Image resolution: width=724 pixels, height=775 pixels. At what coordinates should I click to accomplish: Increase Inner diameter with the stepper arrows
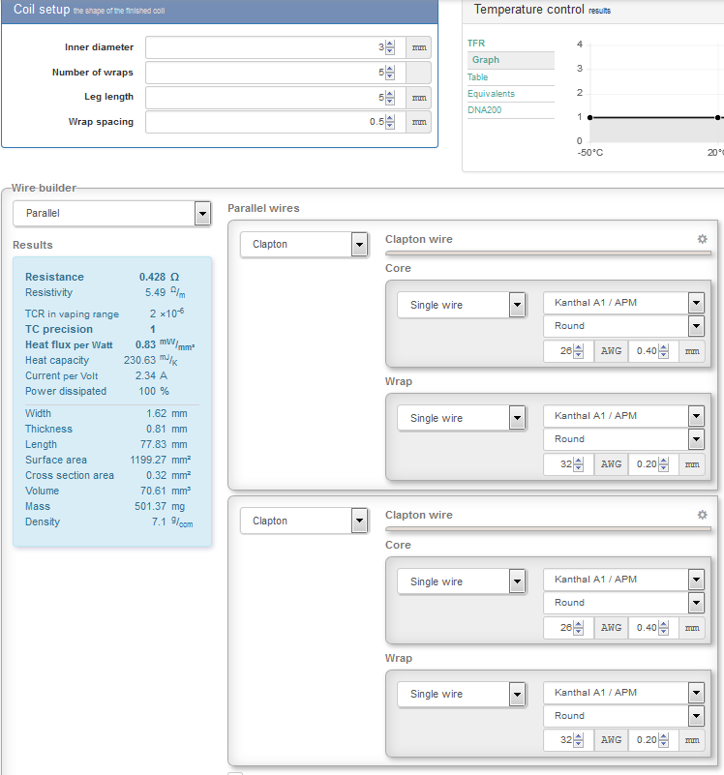click(390, 44)
